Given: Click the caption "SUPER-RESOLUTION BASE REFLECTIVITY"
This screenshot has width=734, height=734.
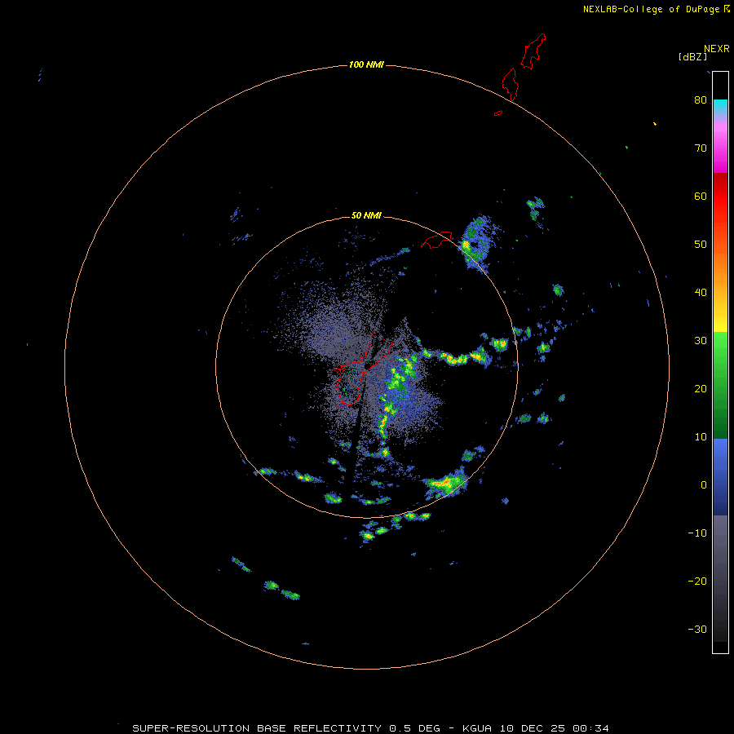Looking at the screenshot, I should coord(257,728).
